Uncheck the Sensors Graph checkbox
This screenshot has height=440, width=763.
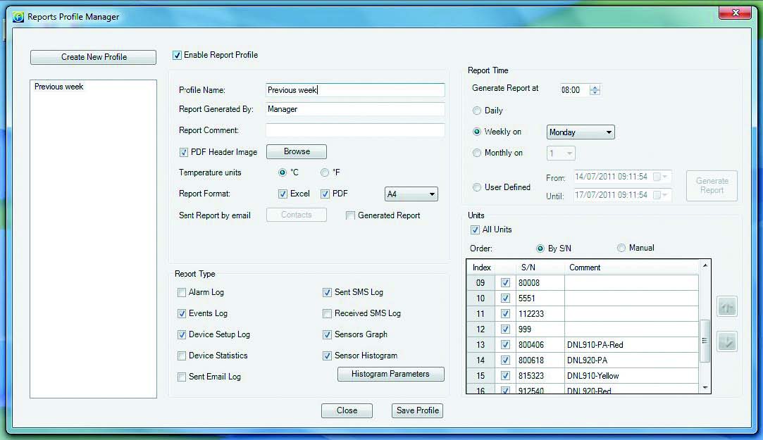[328, 334]
